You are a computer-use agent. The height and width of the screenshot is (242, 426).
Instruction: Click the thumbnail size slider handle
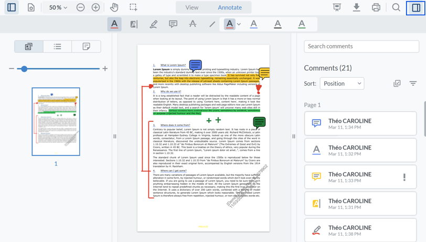click(x=24, y=69)
